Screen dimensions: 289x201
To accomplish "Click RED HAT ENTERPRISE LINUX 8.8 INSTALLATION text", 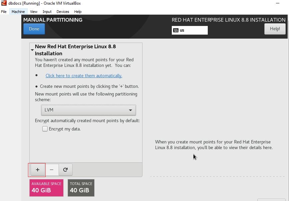I will coord(228,20).
